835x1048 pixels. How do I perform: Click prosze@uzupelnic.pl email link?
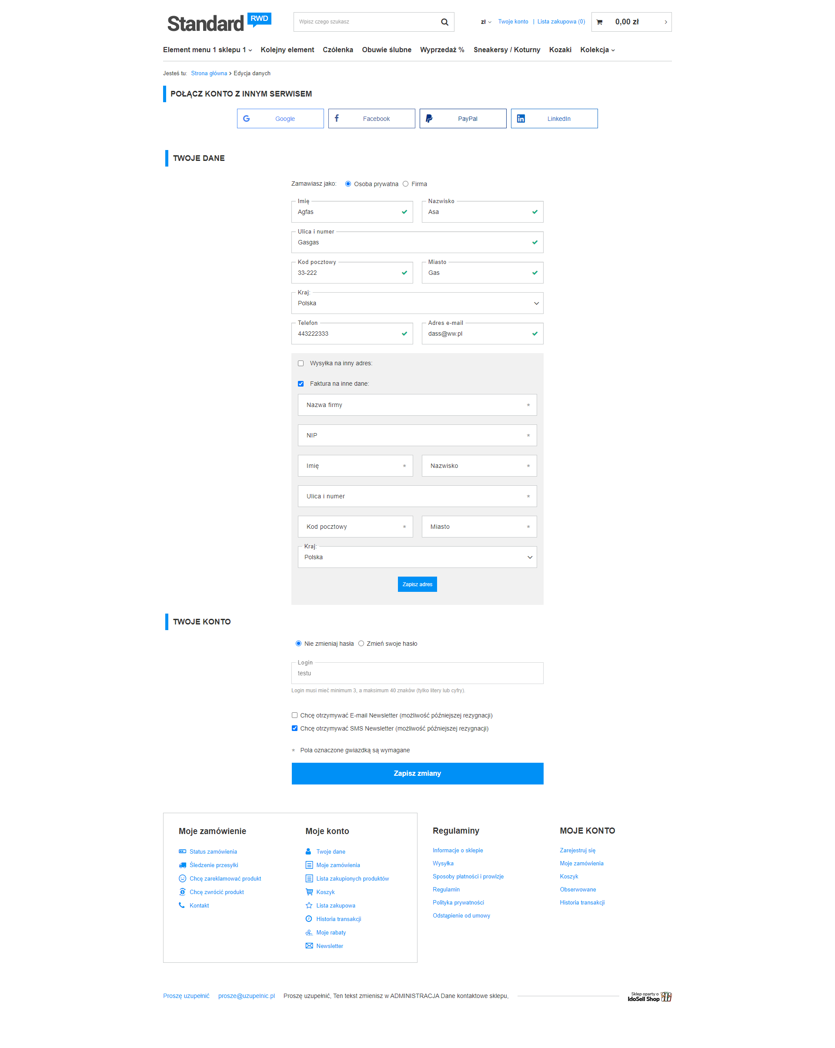point(247,996)
